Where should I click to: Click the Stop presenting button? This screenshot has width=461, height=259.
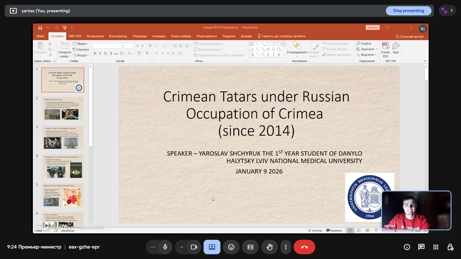[408, 11]
